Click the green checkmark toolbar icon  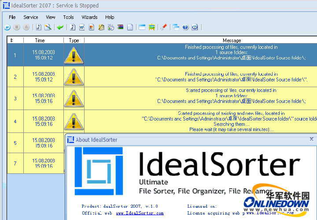click(60, 27)
